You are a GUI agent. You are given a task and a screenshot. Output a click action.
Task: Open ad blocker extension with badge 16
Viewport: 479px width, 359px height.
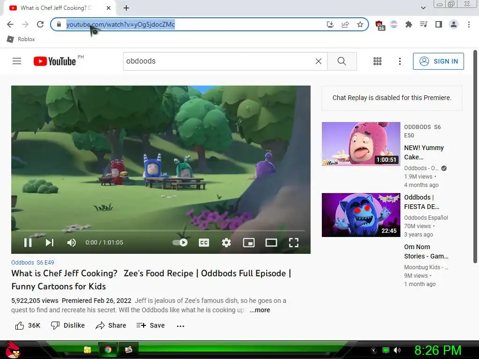pos(379,25)
